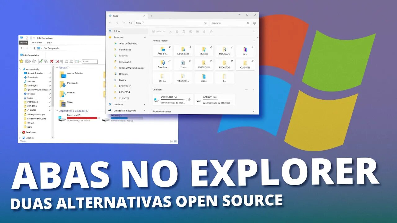Screen dimensions: 397x223
Task: Collapse the Pastas (7) group in Este Computador
Action: pos(57,68)
